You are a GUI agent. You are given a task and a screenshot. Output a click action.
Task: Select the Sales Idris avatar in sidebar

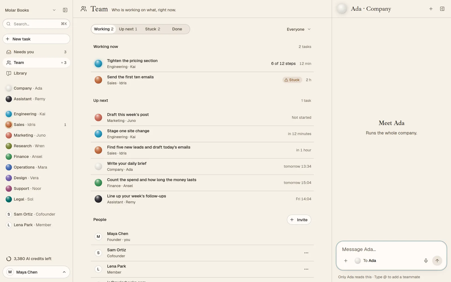tap(9, 125)
